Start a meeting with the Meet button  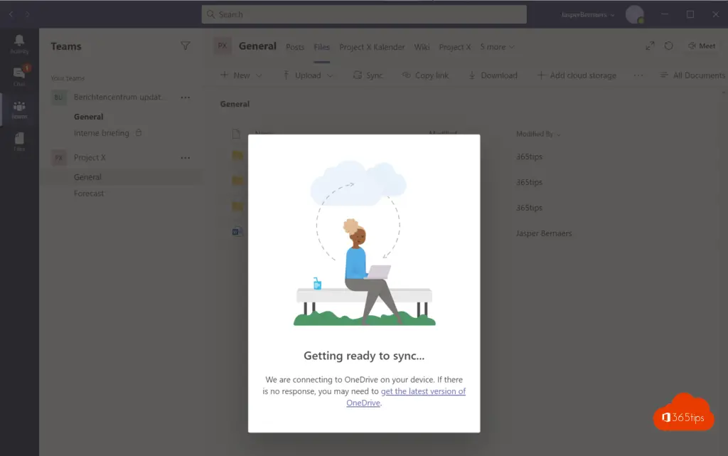pos(701,46)
